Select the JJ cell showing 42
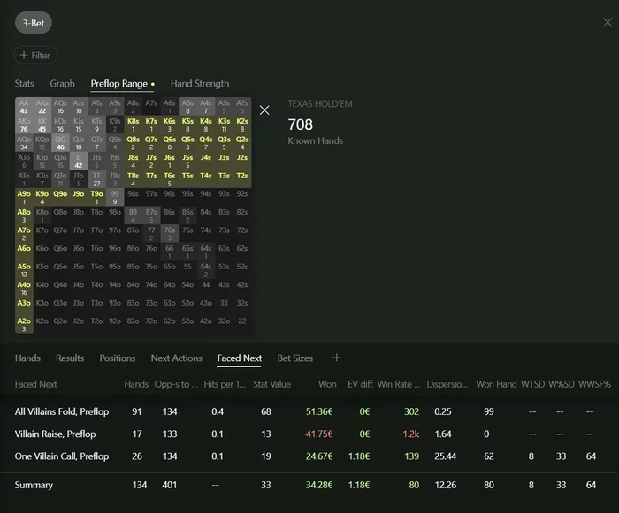 coord(79,161)
